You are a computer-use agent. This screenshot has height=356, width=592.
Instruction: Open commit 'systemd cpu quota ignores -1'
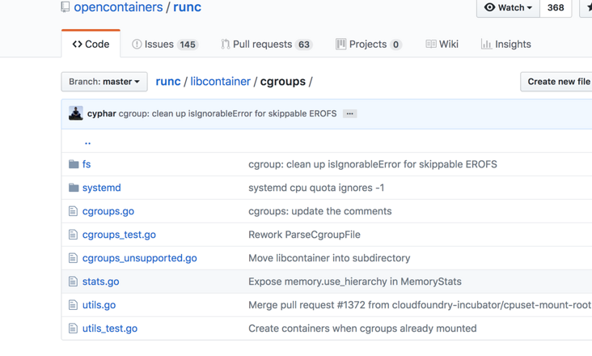[x=316, y=188]
